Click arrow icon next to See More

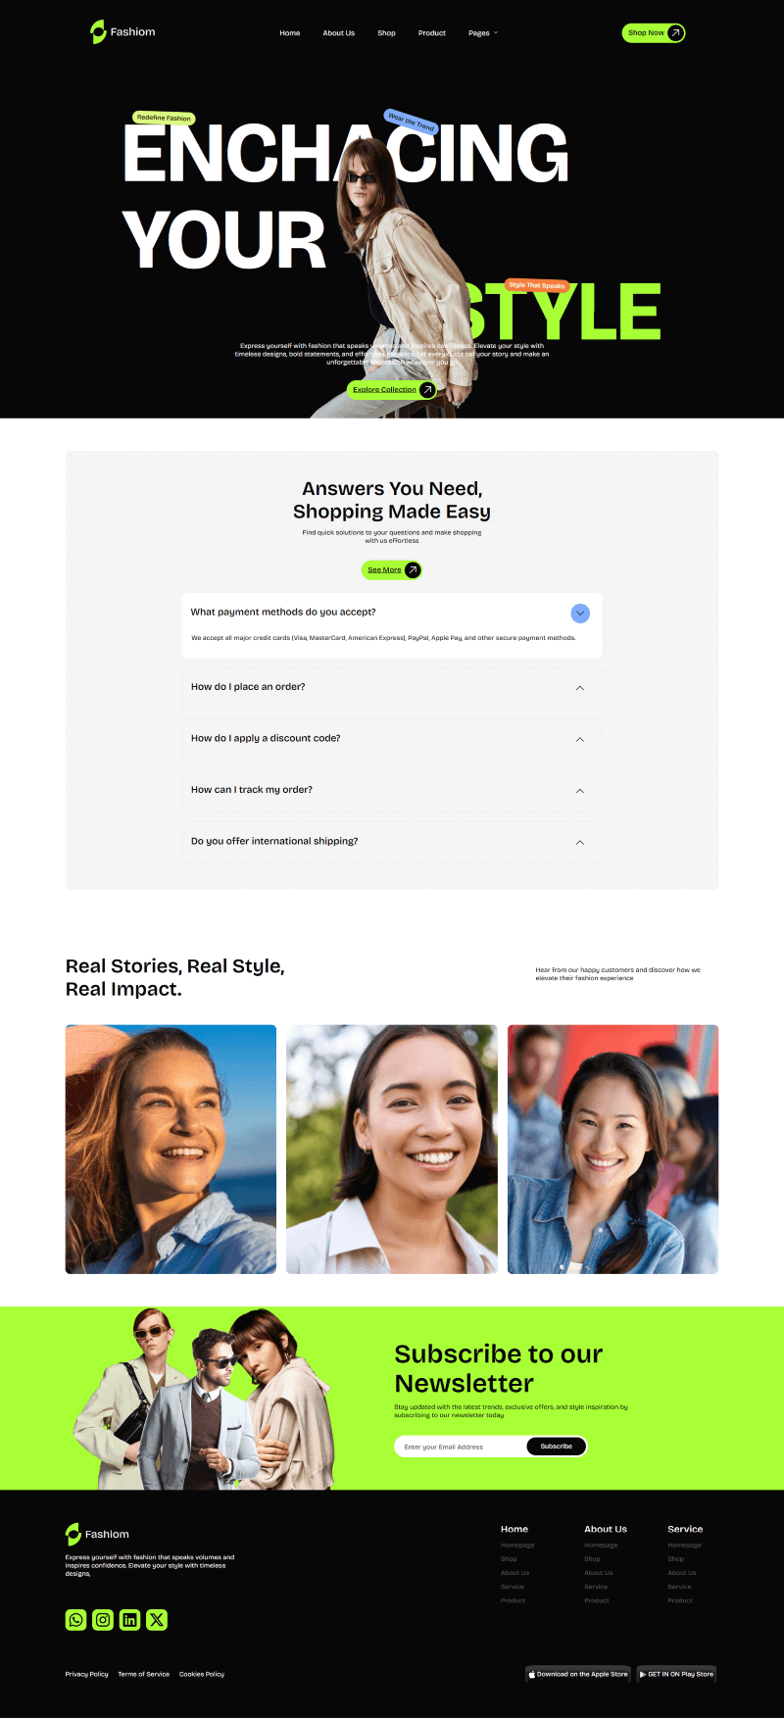point(413,569)
